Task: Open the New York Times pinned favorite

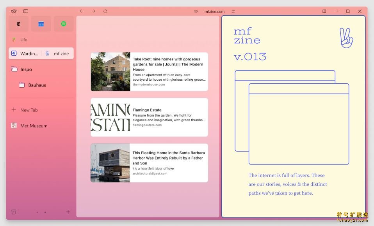Action: [x=18, y=24]
